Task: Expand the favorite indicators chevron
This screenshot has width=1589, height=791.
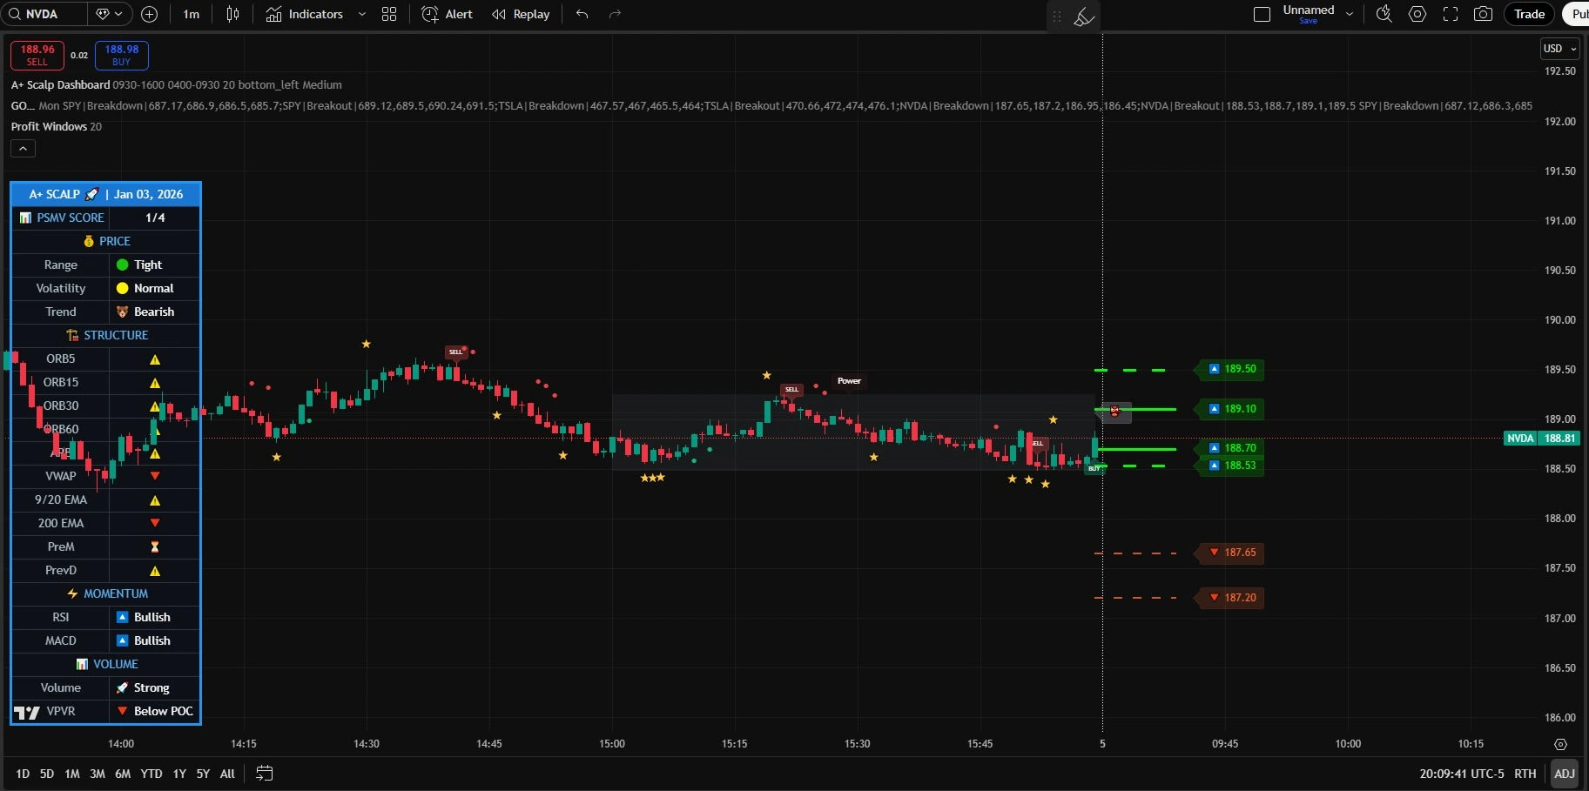Action: point(362,14)
